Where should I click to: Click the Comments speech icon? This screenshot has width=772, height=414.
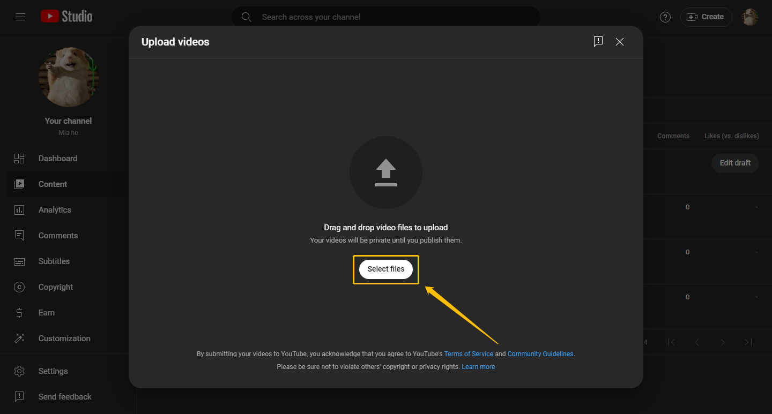pyautogui.click(x=19, y=236)
